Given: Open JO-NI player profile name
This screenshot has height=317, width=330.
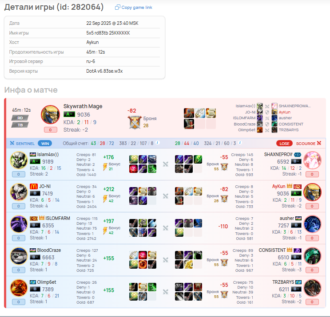Looking at the screenshot, I should point(45,186).
